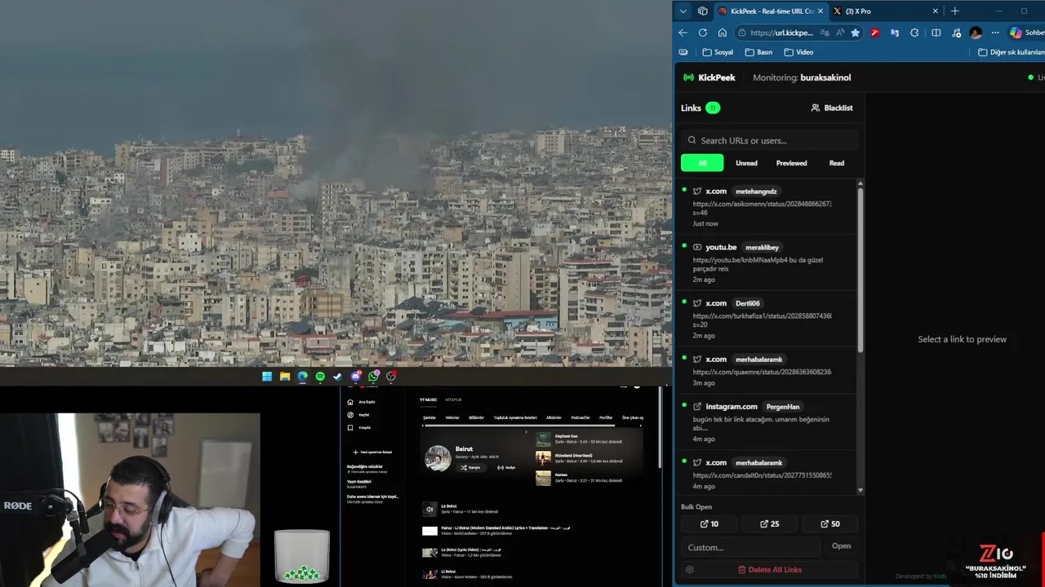Open the Blacklist panel
The height and width of the screenshot is (587, 1045).
832,108
